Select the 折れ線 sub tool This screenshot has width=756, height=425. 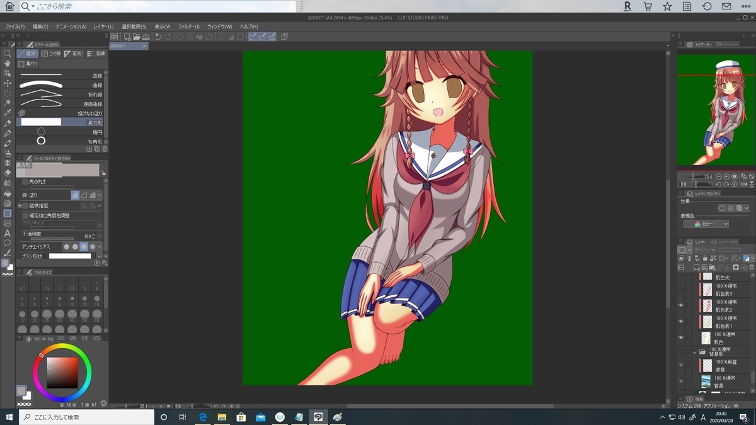[x=60, y=94]
